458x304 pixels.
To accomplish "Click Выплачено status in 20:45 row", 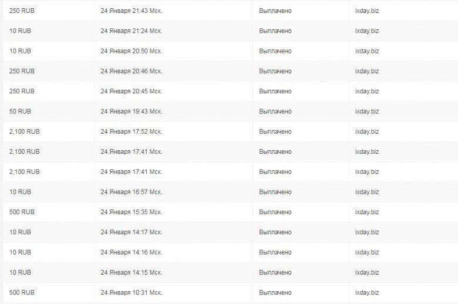I will [x=275, y=92].
